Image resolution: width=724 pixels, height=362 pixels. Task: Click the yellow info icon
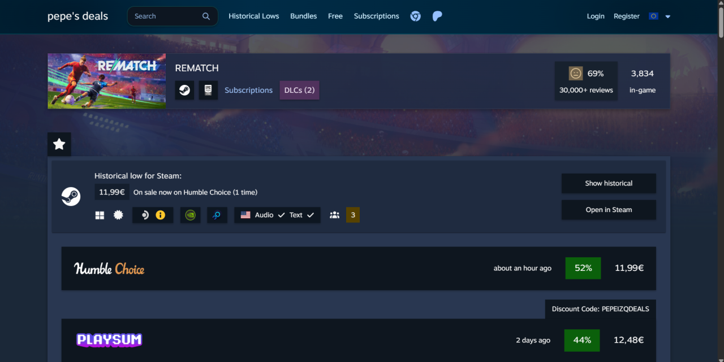[161, 215]
